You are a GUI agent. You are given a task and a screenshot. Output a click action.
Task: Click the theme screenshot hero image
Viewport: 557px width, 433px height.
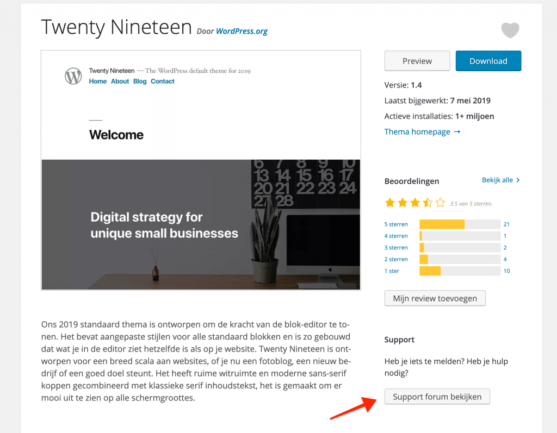[200, 224]
